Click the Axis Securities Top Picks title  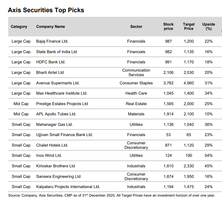click(x=46, y=10)
